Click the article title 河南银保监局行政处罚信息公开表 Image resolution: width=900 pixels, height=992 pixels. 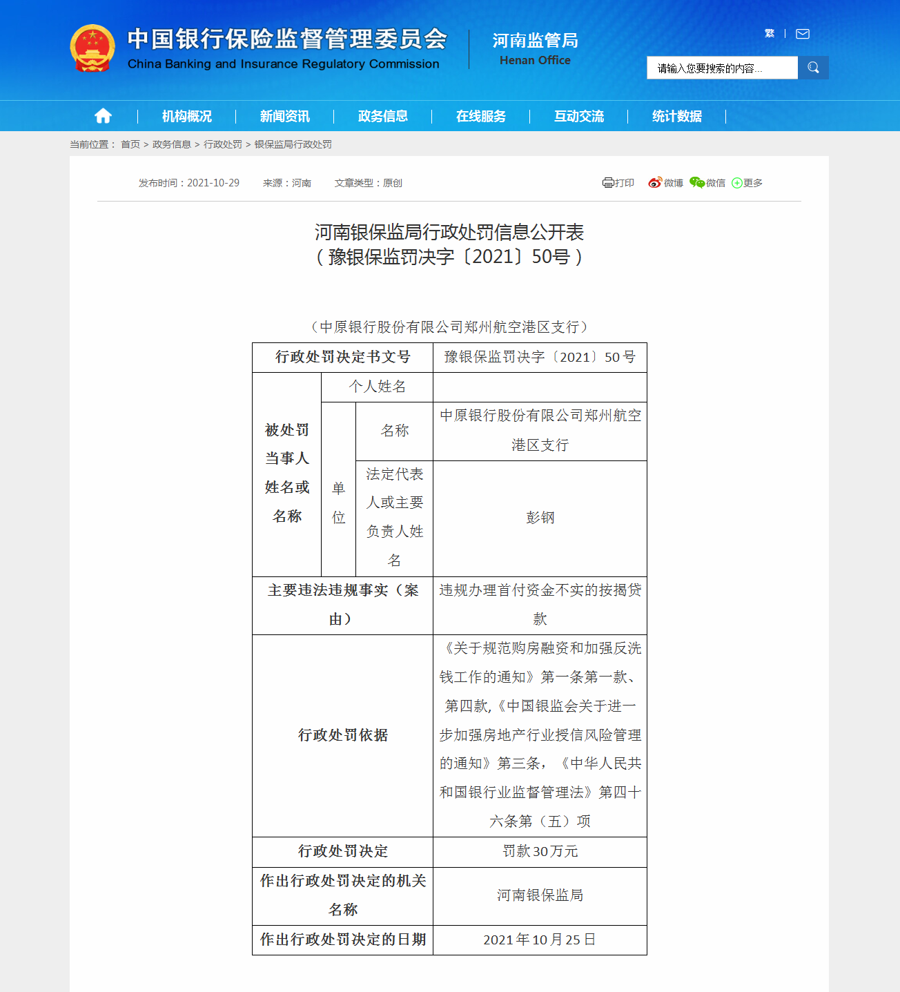point(449,232)
